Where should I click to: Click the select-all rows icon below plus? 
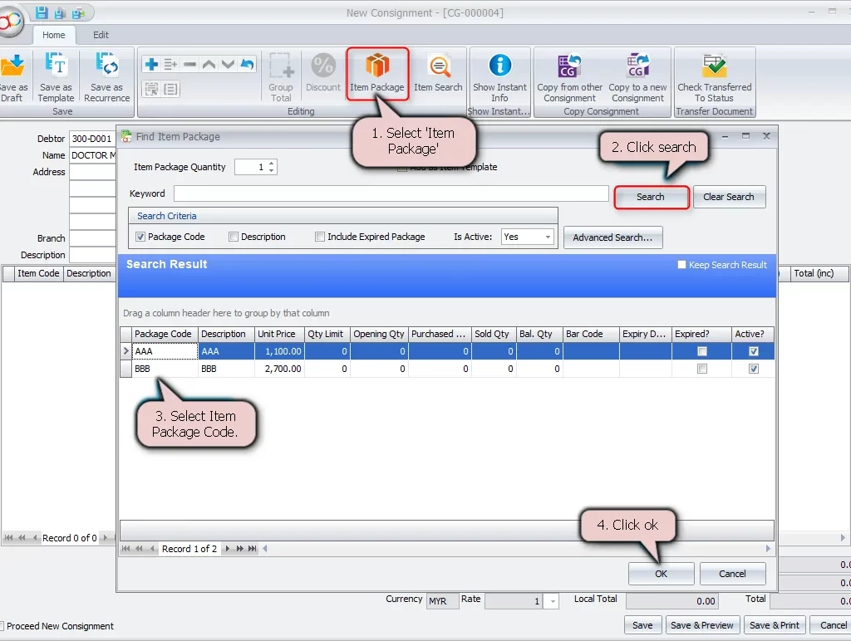click(x=151, y=89)
